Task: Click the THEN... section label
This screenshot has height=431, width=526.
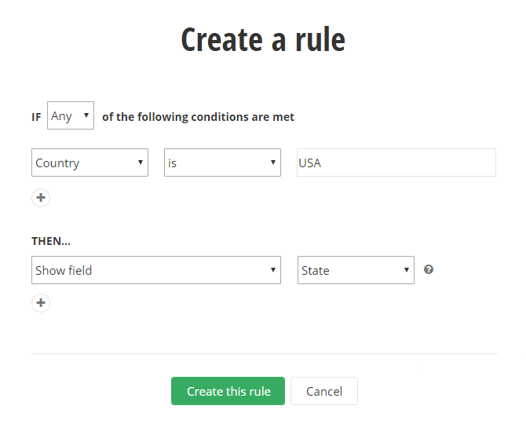Action: [51, 241]
